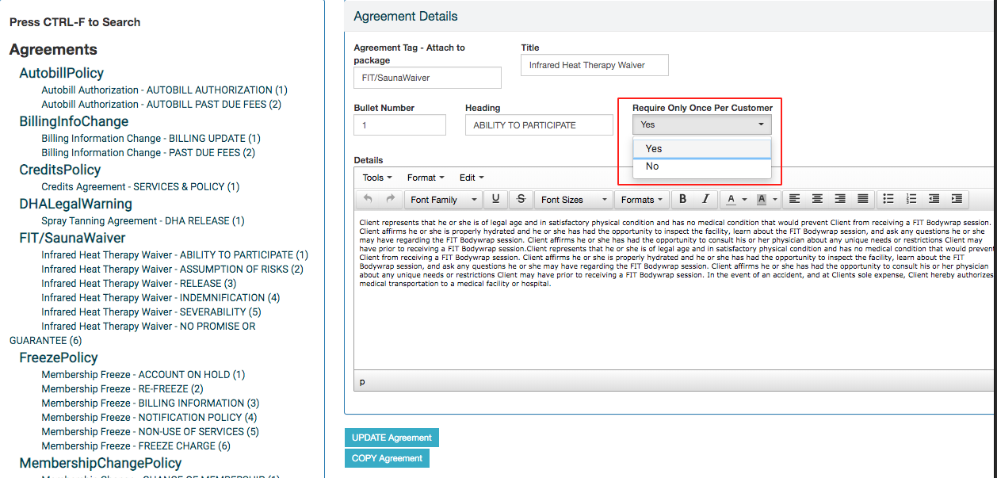Decrease indent of the paragraph
997x478 pixels.
pyautogui.click(x=934, y=199)
